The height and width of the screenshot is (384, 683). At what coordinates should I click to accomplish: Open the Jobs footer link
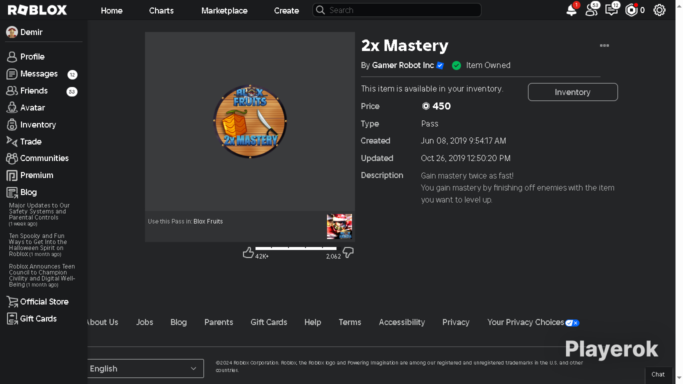[x=145, y=322]
